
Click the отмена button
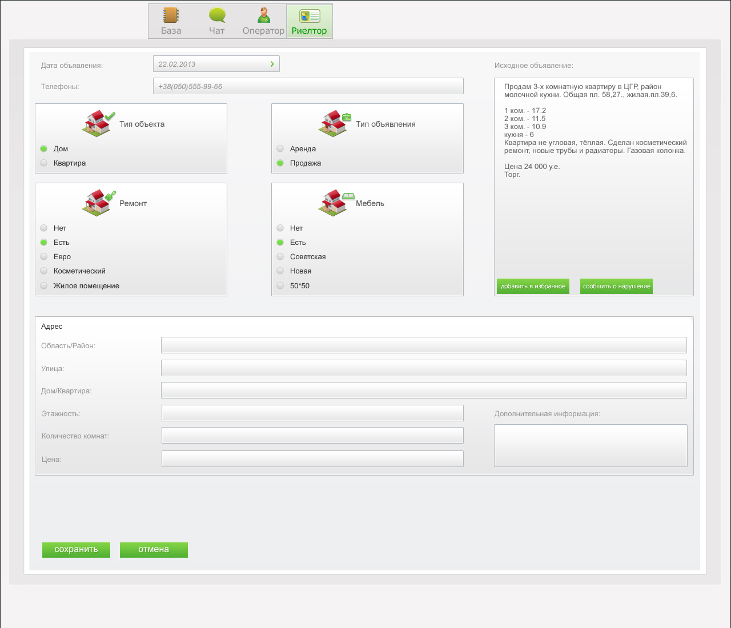click(x=154, y=550)
